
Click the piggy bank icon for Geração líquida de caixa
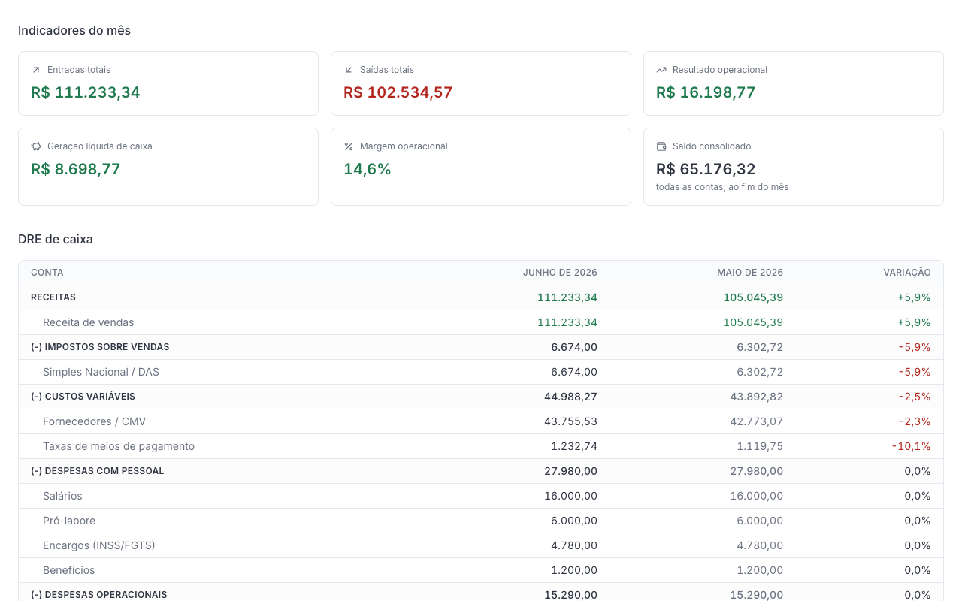pos(35,146)
